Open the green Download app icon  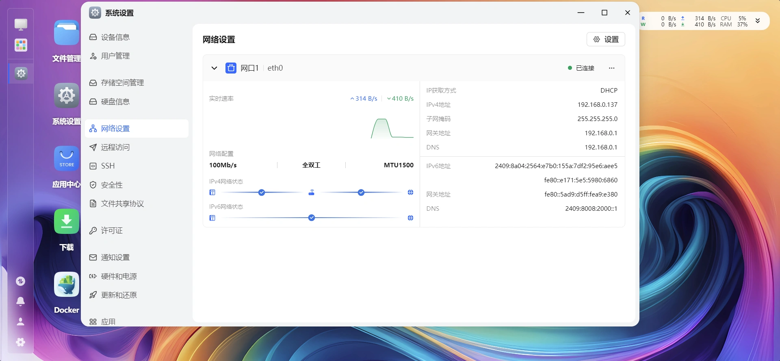[x=66, y=222]
